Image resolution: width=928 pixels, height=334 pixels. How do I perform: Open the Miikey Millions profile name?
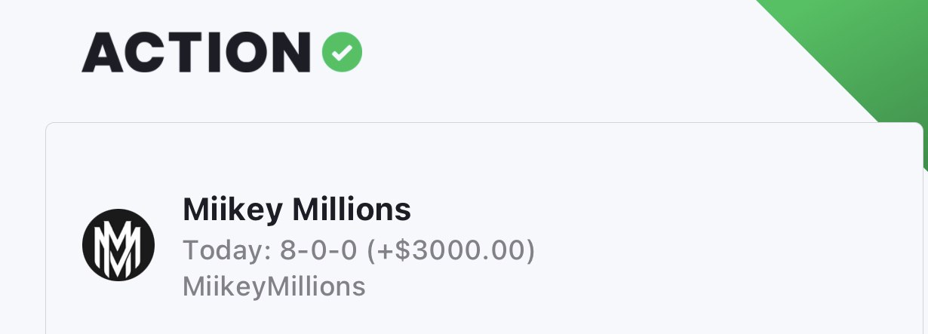297,210
